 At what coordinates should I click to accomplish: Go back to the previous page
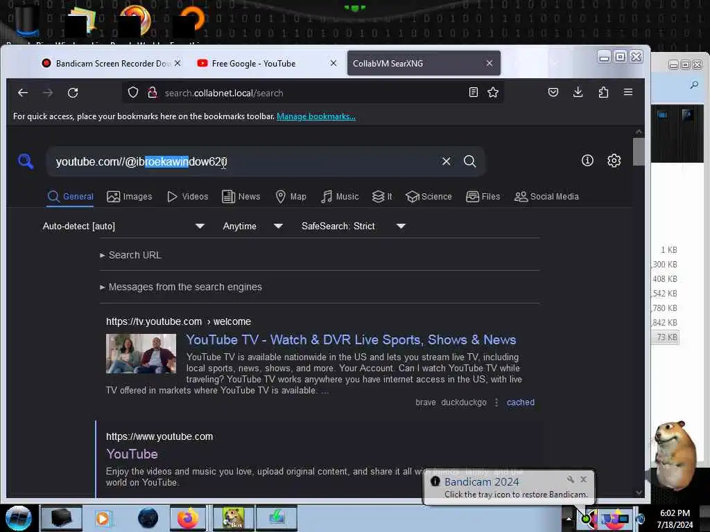click(x=23, y=93)
